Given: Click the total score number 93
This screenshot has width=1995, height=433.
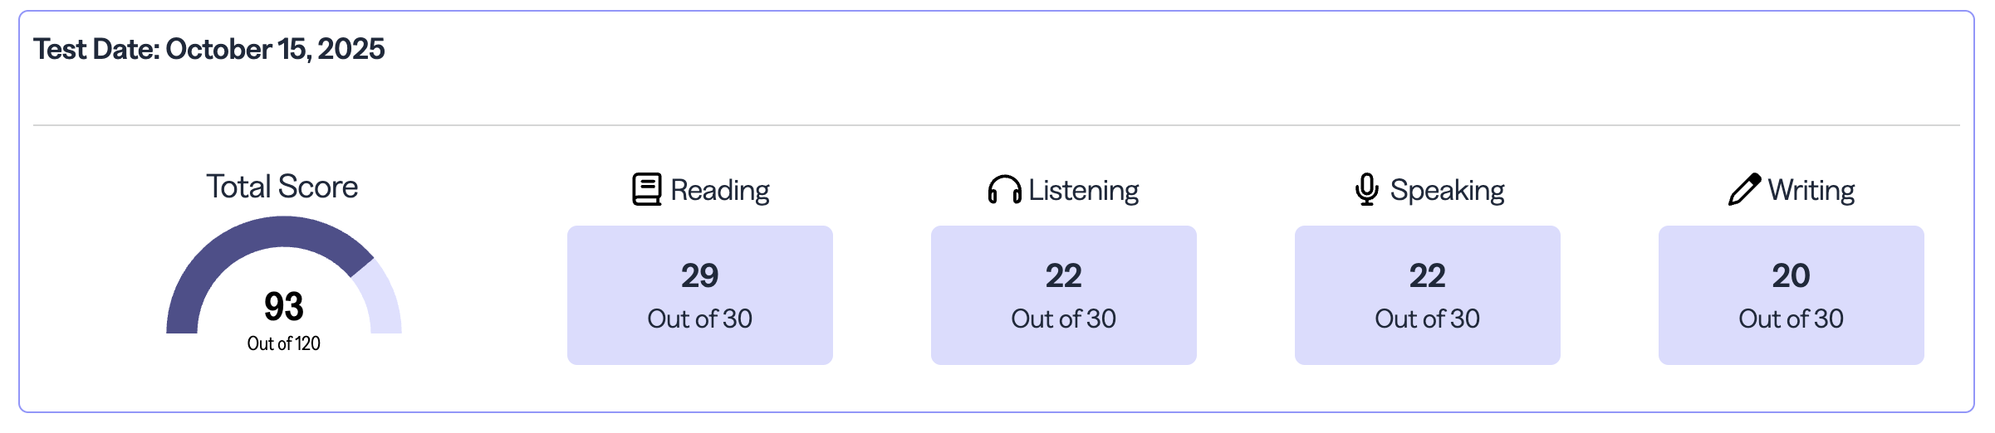Looking at the screenshot, I should coord(284,307).
